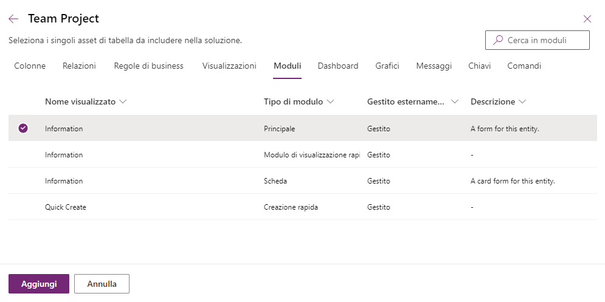Click the back arrow beside Team Project
605x302 pixels.
click(13, 19)
